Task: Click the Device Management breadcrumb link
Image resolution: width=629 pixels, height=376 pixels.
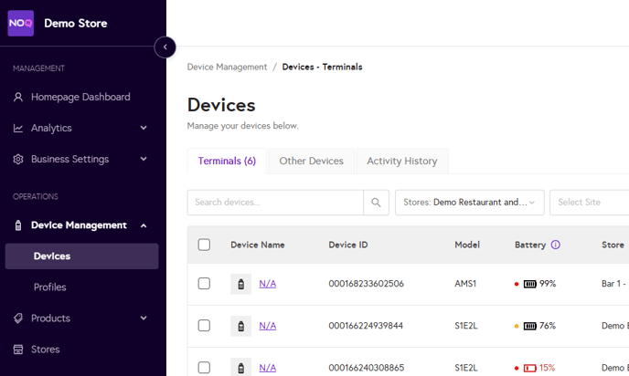Action: coord(227,67)
